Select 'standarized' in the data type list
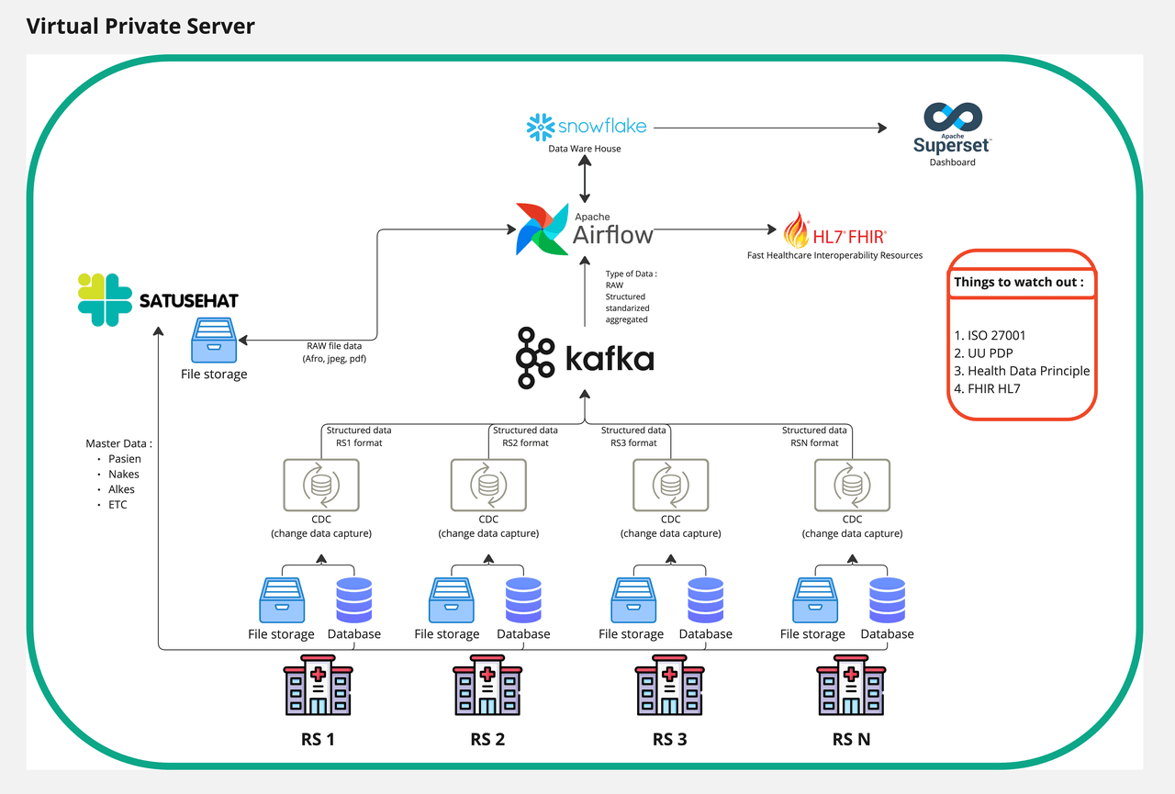Image resolution: width=1175 pixels, height=794 pixels. [629, 308]
